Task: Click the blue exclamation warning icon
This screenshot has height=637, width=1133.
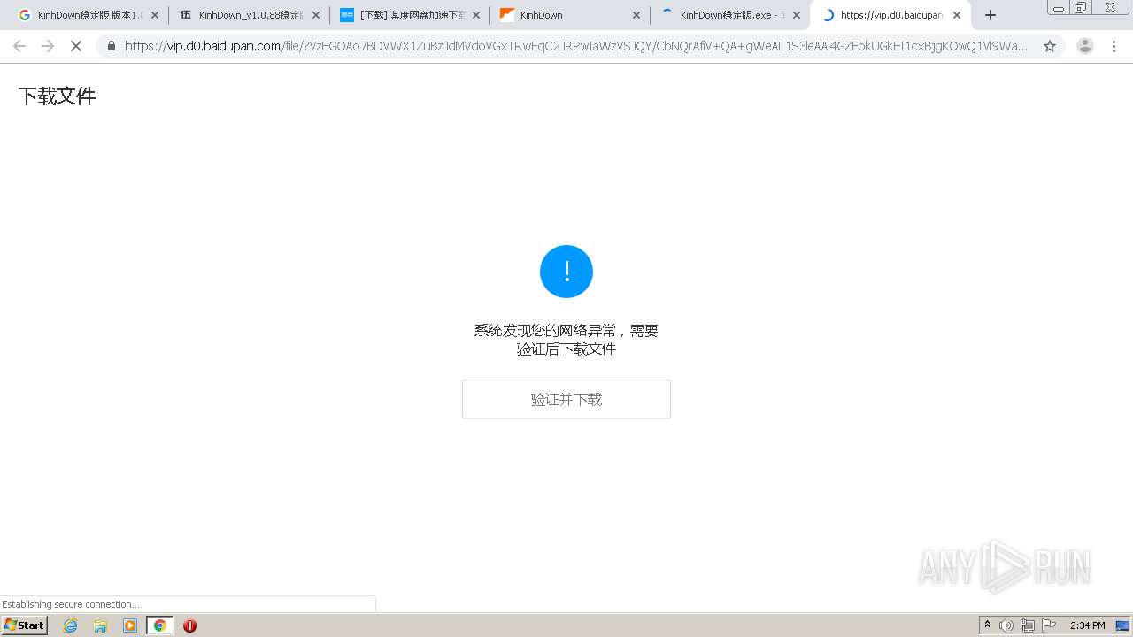Action: click(x=566, y=272)
